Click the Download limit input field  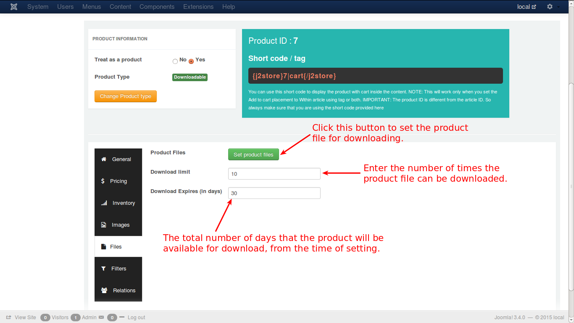click(x=274, y=174)
